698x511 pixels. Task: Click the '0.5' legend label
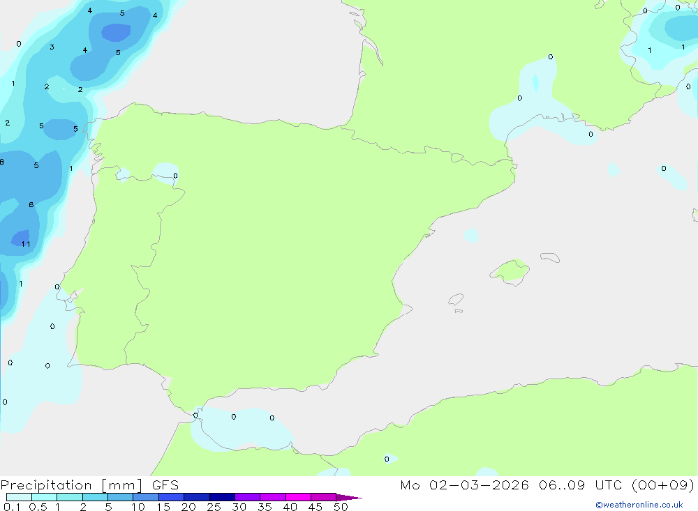point(38,507)
